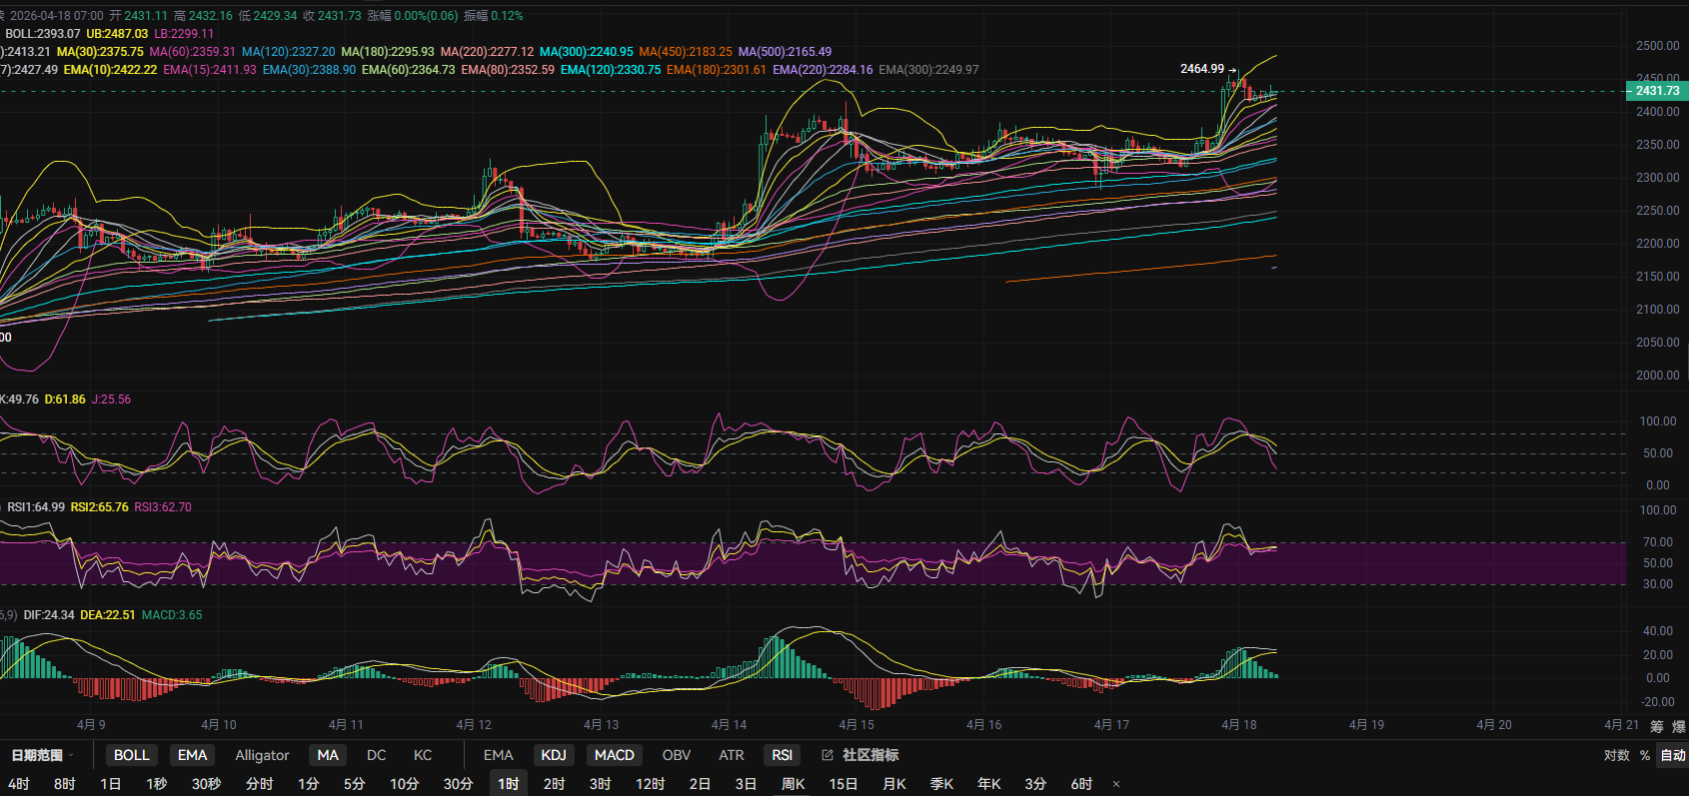Turn off the RSI indicator

(x=782, y=755)
